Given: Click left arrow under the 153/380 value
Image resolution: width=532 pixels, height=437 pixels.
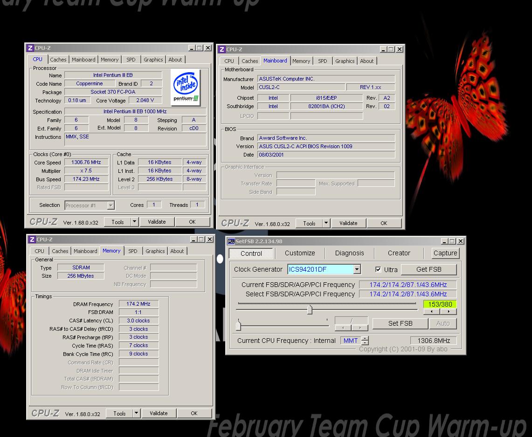Looking at the screenshot, I should [432, 312].
